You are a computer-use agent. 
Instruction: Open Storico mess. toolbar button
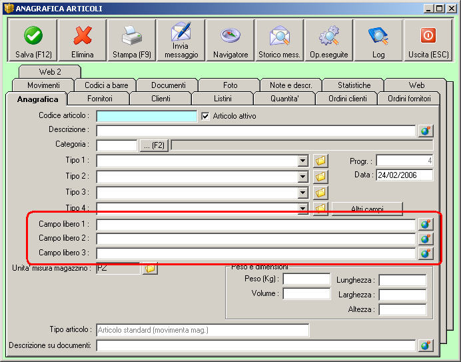pyautogui.click(x=279, y=40)
